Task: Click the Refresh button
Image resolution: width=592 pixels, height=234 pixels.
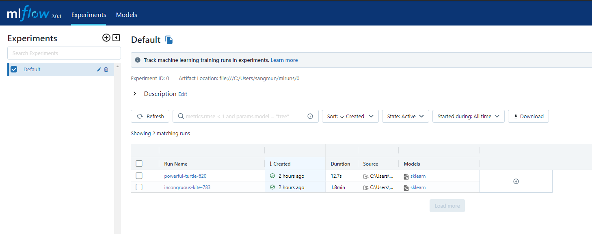Action: (150, 116)
